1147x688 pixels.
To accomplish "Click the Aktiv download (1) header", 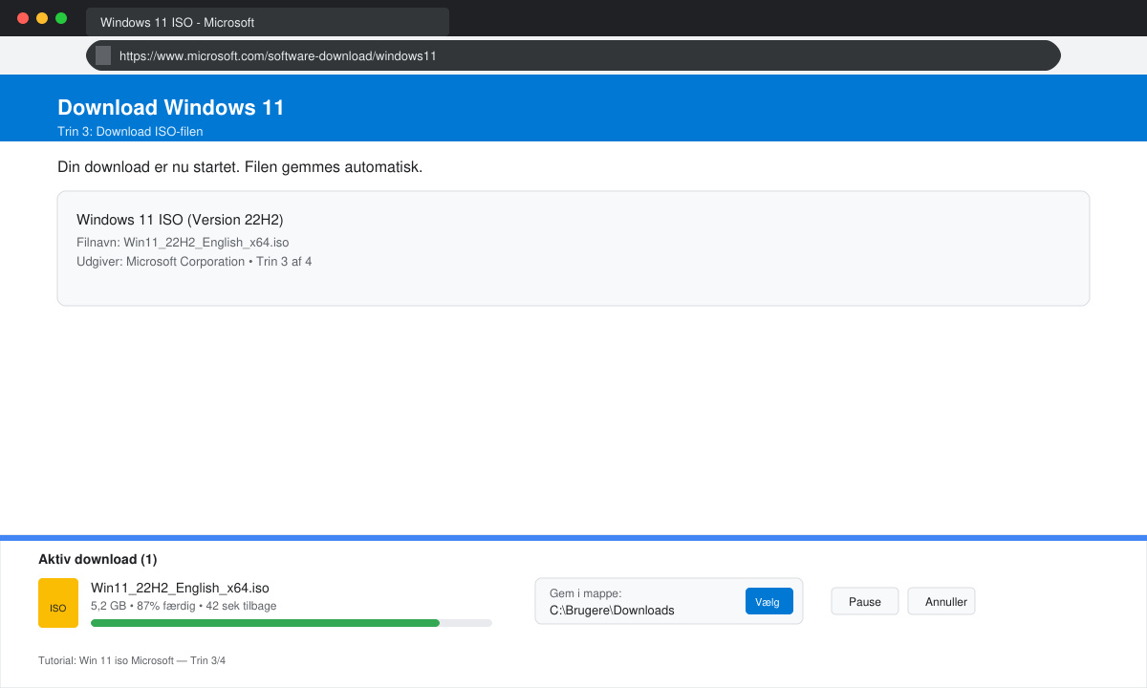I will click(x=97, y=559).
